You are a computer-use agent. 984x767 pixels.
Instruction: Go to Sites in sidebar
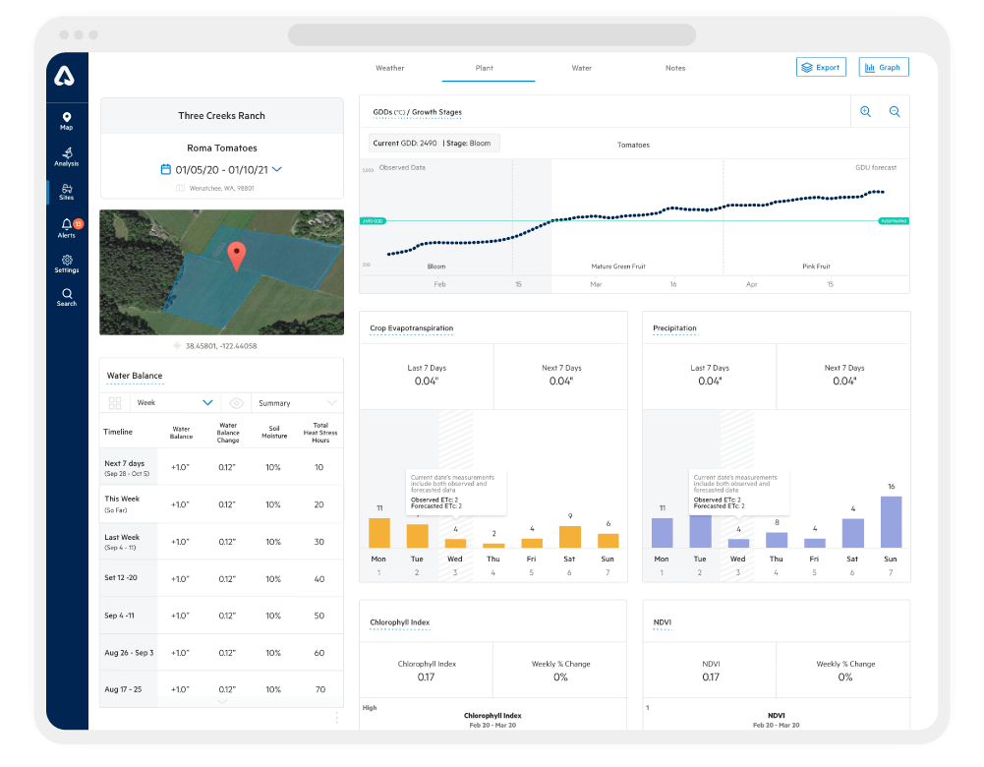point(67,192)
